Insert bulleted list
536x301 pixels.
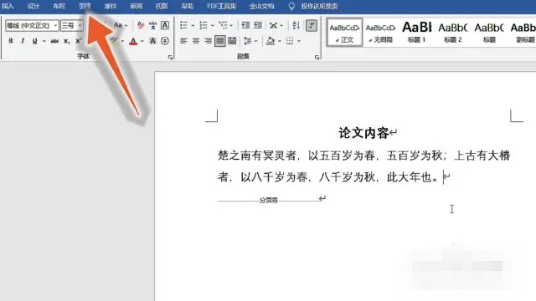183,25
